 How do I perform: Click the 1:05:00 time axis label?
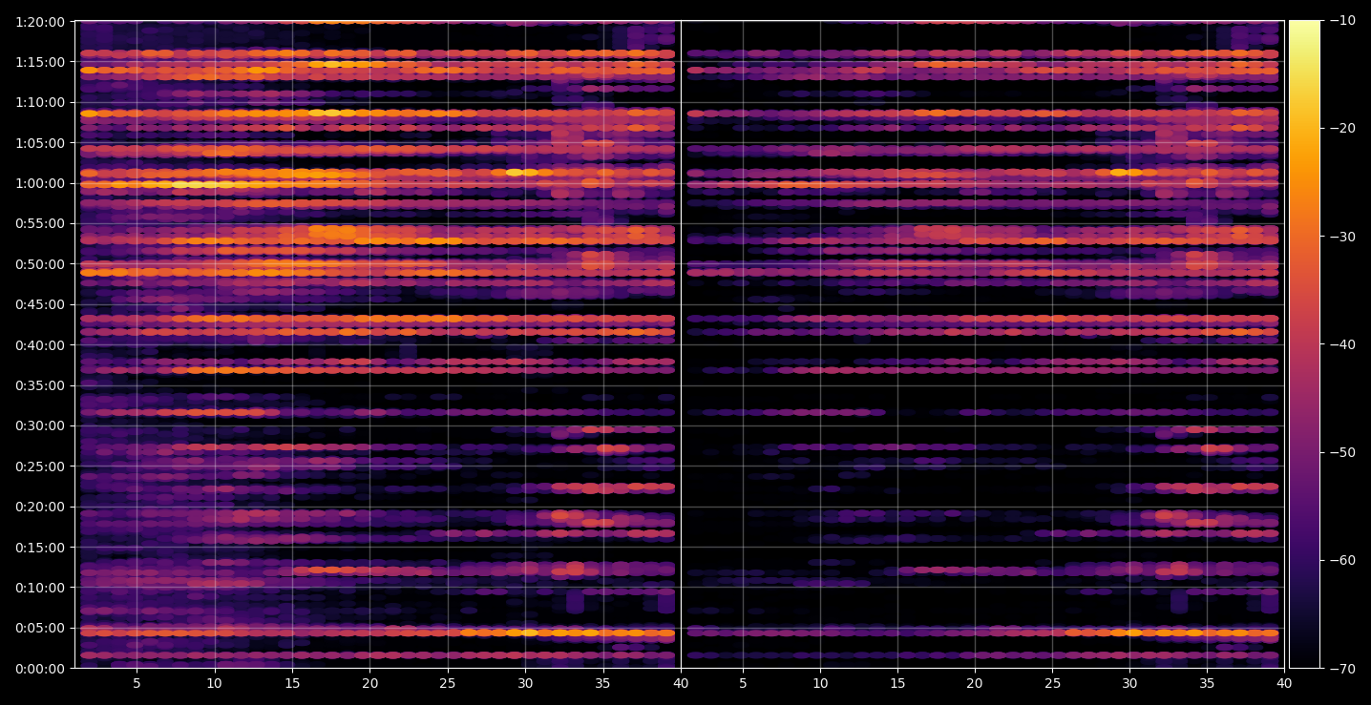click(x=40, y=143)
